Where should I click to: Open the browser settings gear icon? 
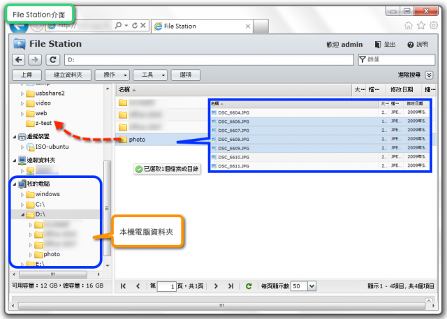point(434,25)
